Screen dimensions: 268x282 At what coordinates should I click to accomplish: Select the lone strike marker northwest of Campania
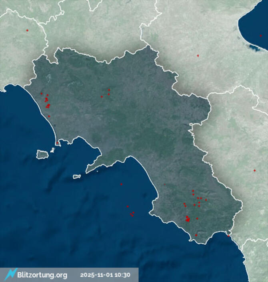tap(27, 30)
